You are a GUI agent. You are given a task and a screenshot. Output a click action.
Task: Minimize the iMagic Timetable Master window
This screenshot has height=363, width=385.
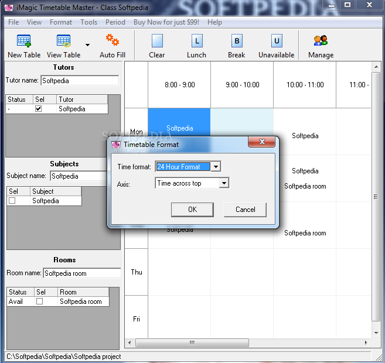(x=332, y=5)
